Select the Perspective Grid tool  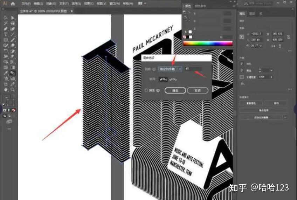[x=13, y=62]
